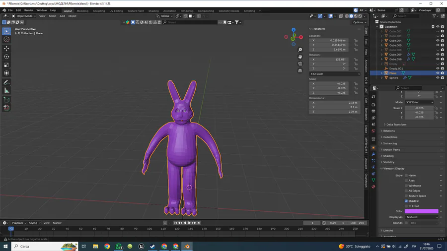Open the File menu
This screenshot has width=447, height=251.
pyautogui.click(x=10, y=10)
